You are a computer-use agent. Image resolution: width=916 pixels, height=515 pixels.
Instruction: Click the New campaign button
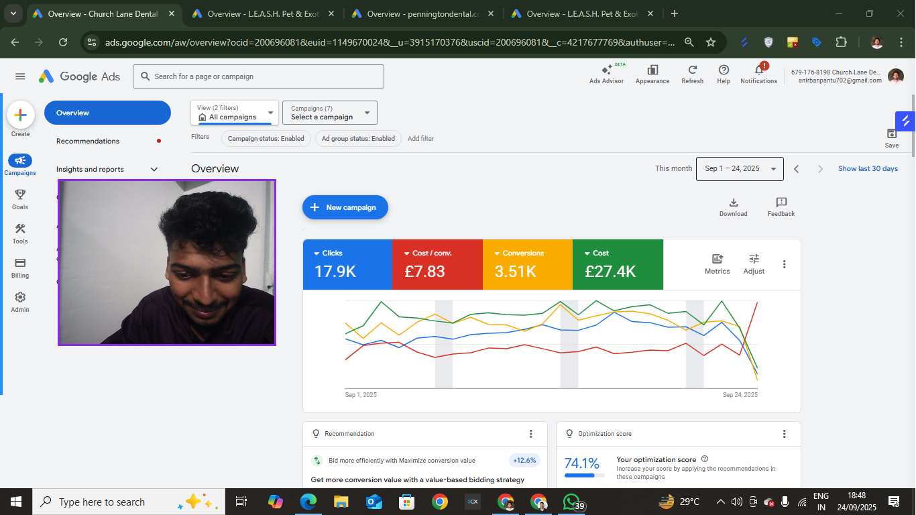tap(345, 208)
